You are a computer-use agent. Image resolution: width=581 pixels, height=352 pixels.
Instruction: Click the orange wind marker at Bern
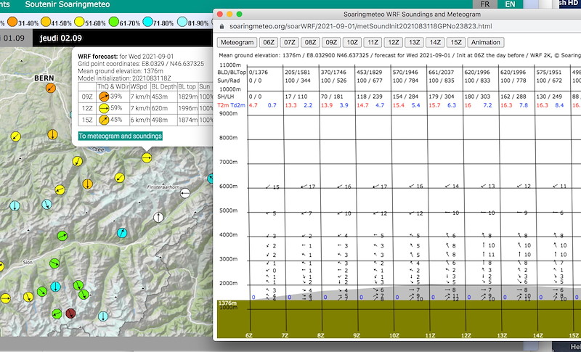[51, 88]
